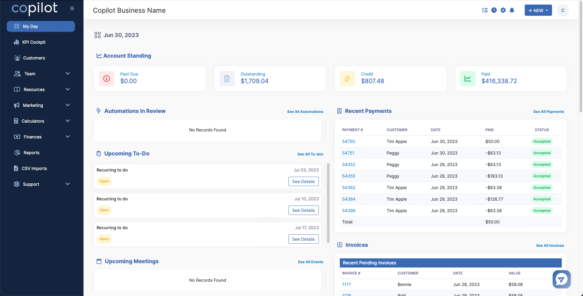This screenshot has width=583, height=296.
Task: Expand the Calculators menu chevron
Action: 68,121
